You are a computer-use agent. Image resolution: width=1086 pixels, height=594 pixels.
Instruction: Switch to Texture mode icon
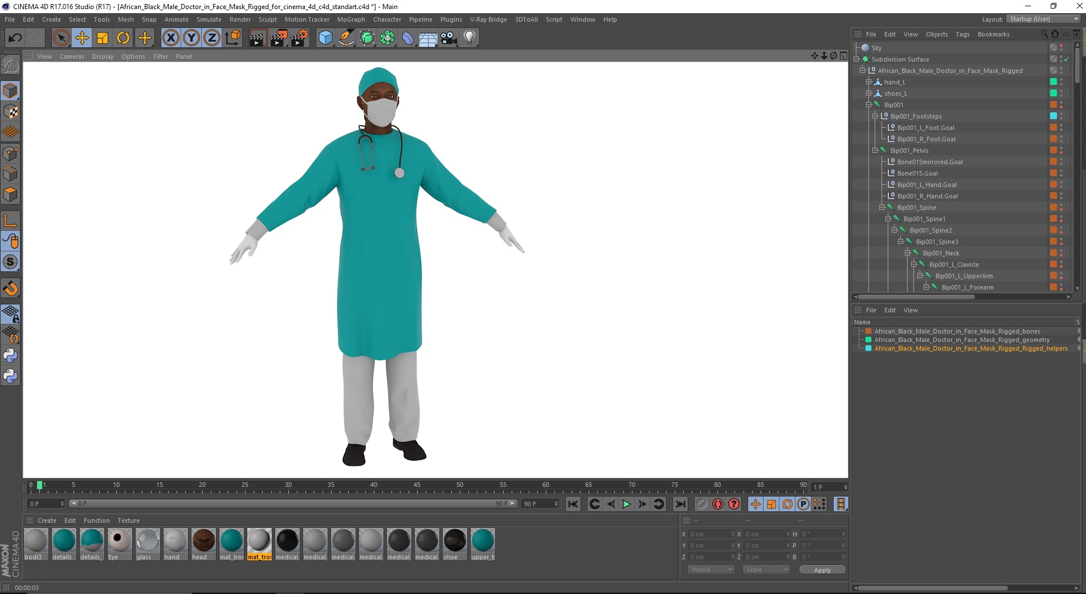pyautogui.click(x=10, y=112)
